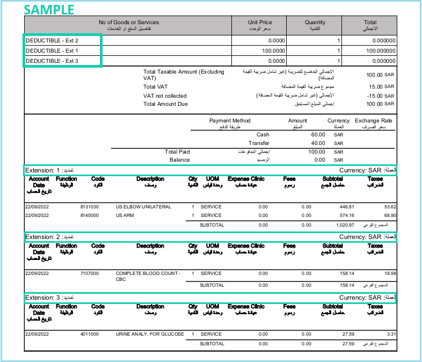Select the DEDUCTIBLE - Ext 2 row
The height and width of the screenshot is (362, 422).
[210, 40]
